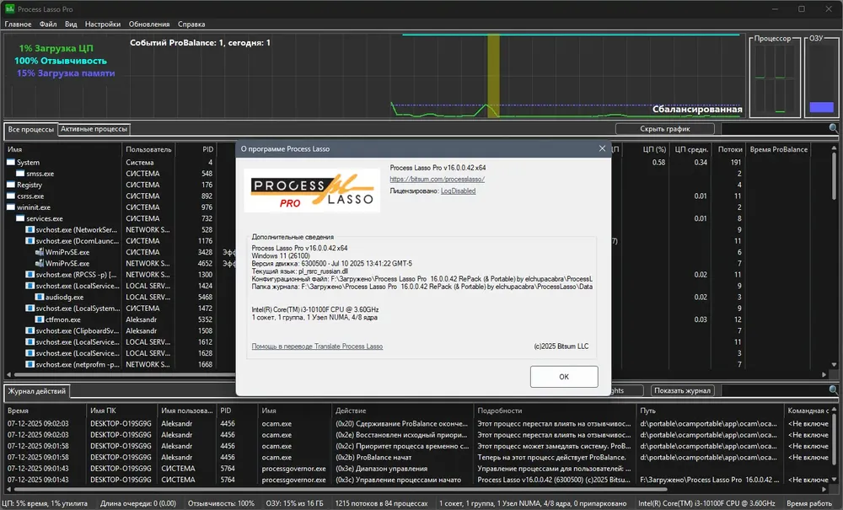Screen dimensions: 843x510
Task: Click the search icon in the action log panel
Action: tap(833, 390)
